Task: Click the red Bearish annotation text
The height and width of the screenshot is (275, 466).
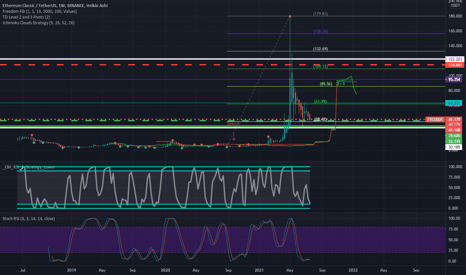Action: [233, 123]
